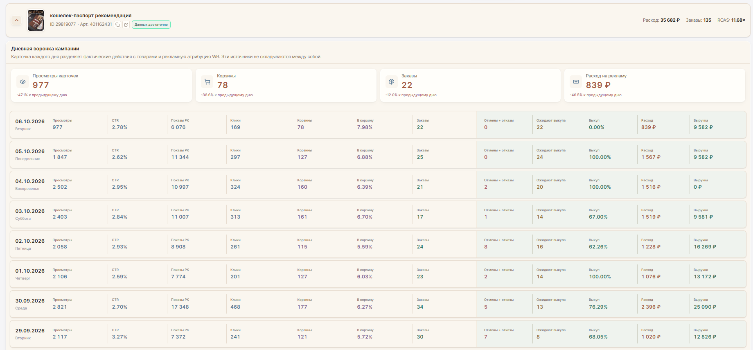Click the box icon next to Заказы
The height and width of the screenshot is (350, 753).
(392, 82)
